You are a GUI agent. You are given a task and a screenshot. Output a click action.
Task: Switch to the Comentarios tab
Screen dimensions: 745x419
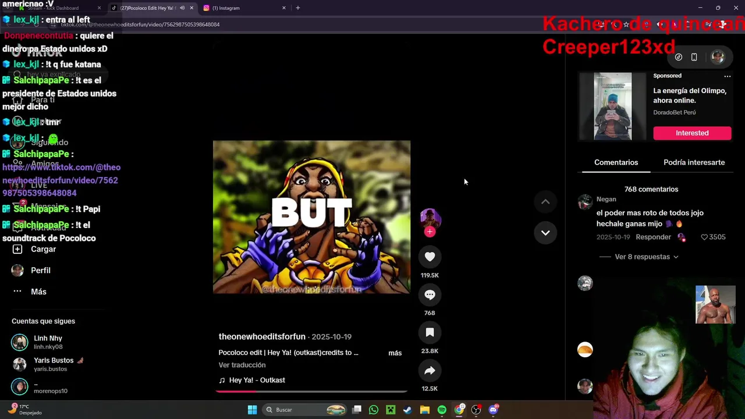point(616,162)
